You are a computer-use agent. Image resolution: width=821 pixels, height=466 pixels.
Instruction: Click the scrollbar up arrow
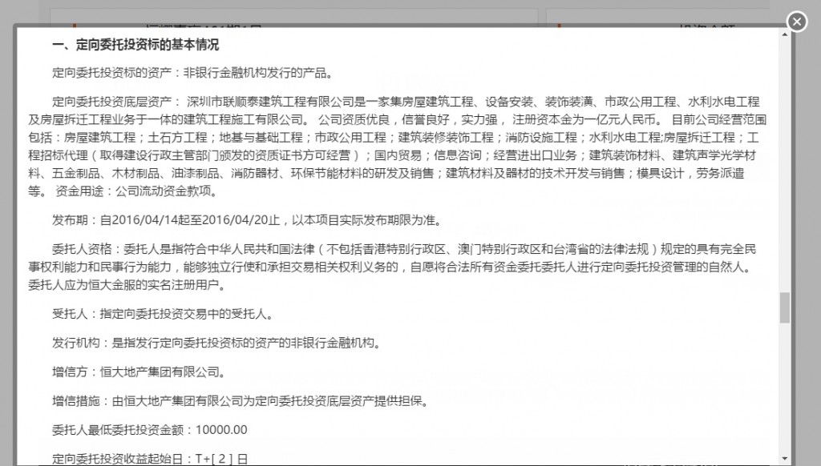784,34
